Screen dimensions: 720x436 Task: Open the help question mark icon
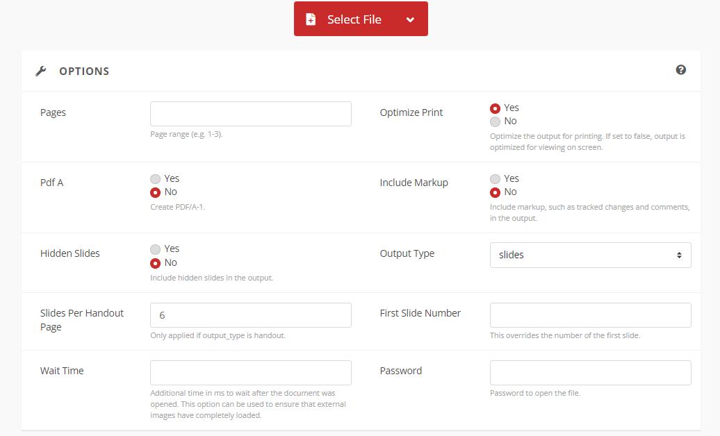coord(681,69)
